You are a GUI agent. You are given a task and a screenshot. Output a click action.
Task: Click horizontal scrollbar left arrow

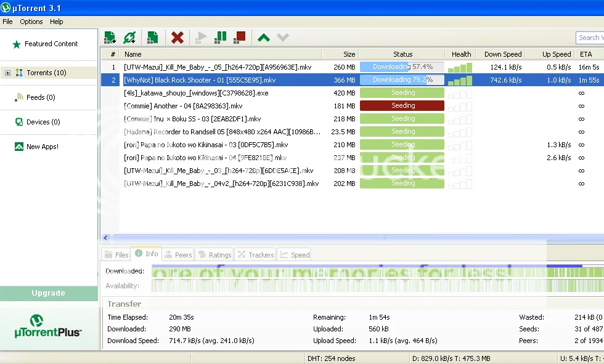tap(106, 238)
